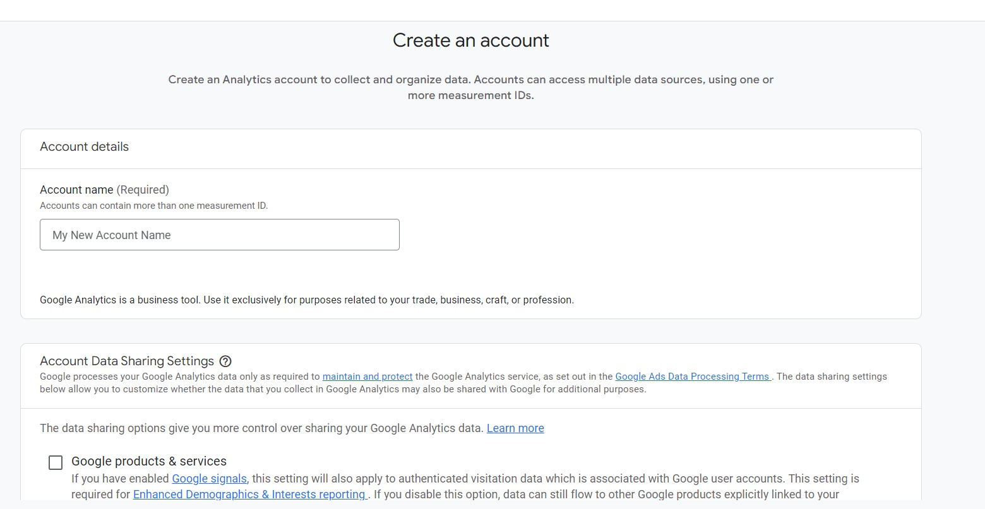Screen dimensions: 985x509
Task: Click the Account name input field
Action: pos(220,235)
